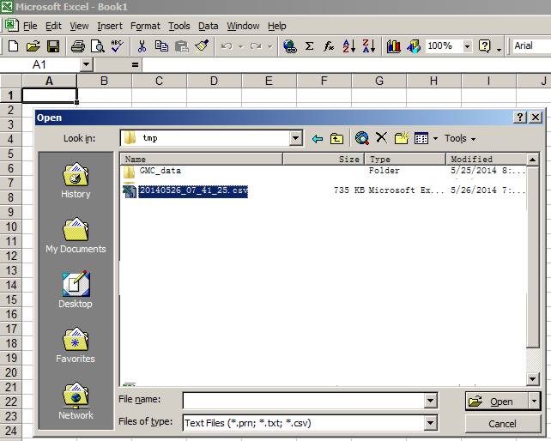Select the Format Painter brush
The image size is (551, 441).
click(202, 46)
